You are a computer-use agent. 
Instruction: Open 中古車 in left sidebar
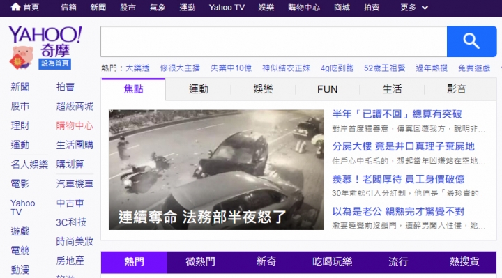click(70, 203)
